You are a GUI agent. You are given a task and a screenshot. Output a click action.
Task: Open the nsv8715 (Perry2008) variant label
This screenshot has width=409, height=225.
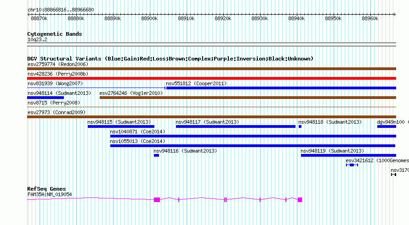click(54, 103)
